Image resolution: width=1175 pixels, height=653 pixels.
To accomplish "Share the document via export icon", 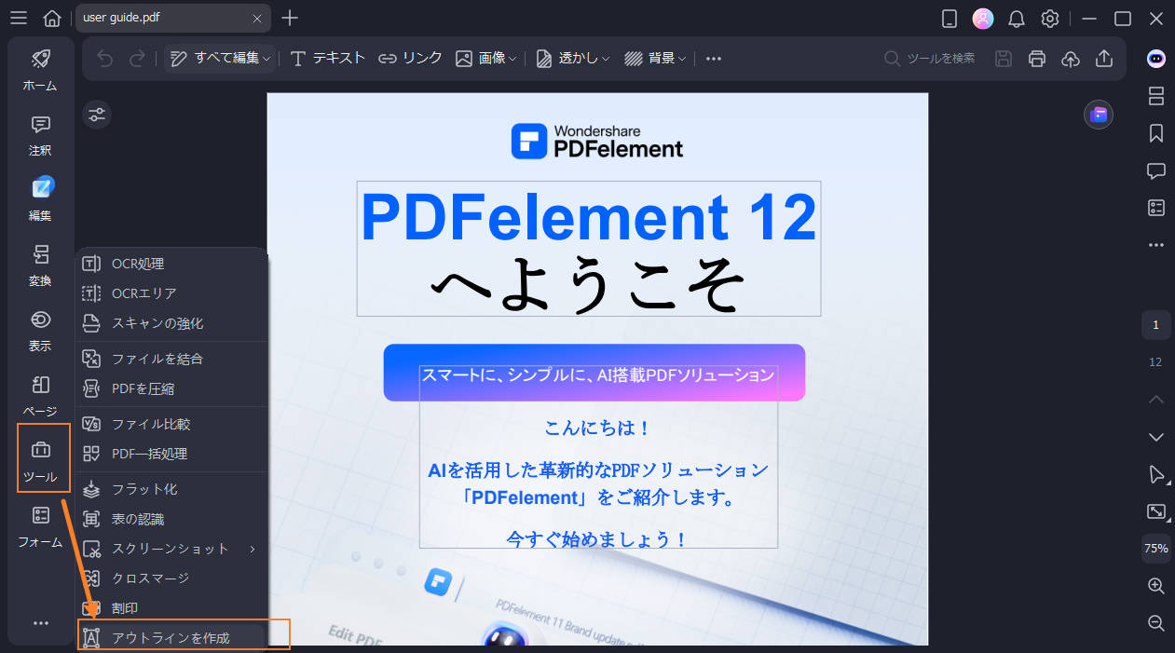I will tap(1103, 58).
